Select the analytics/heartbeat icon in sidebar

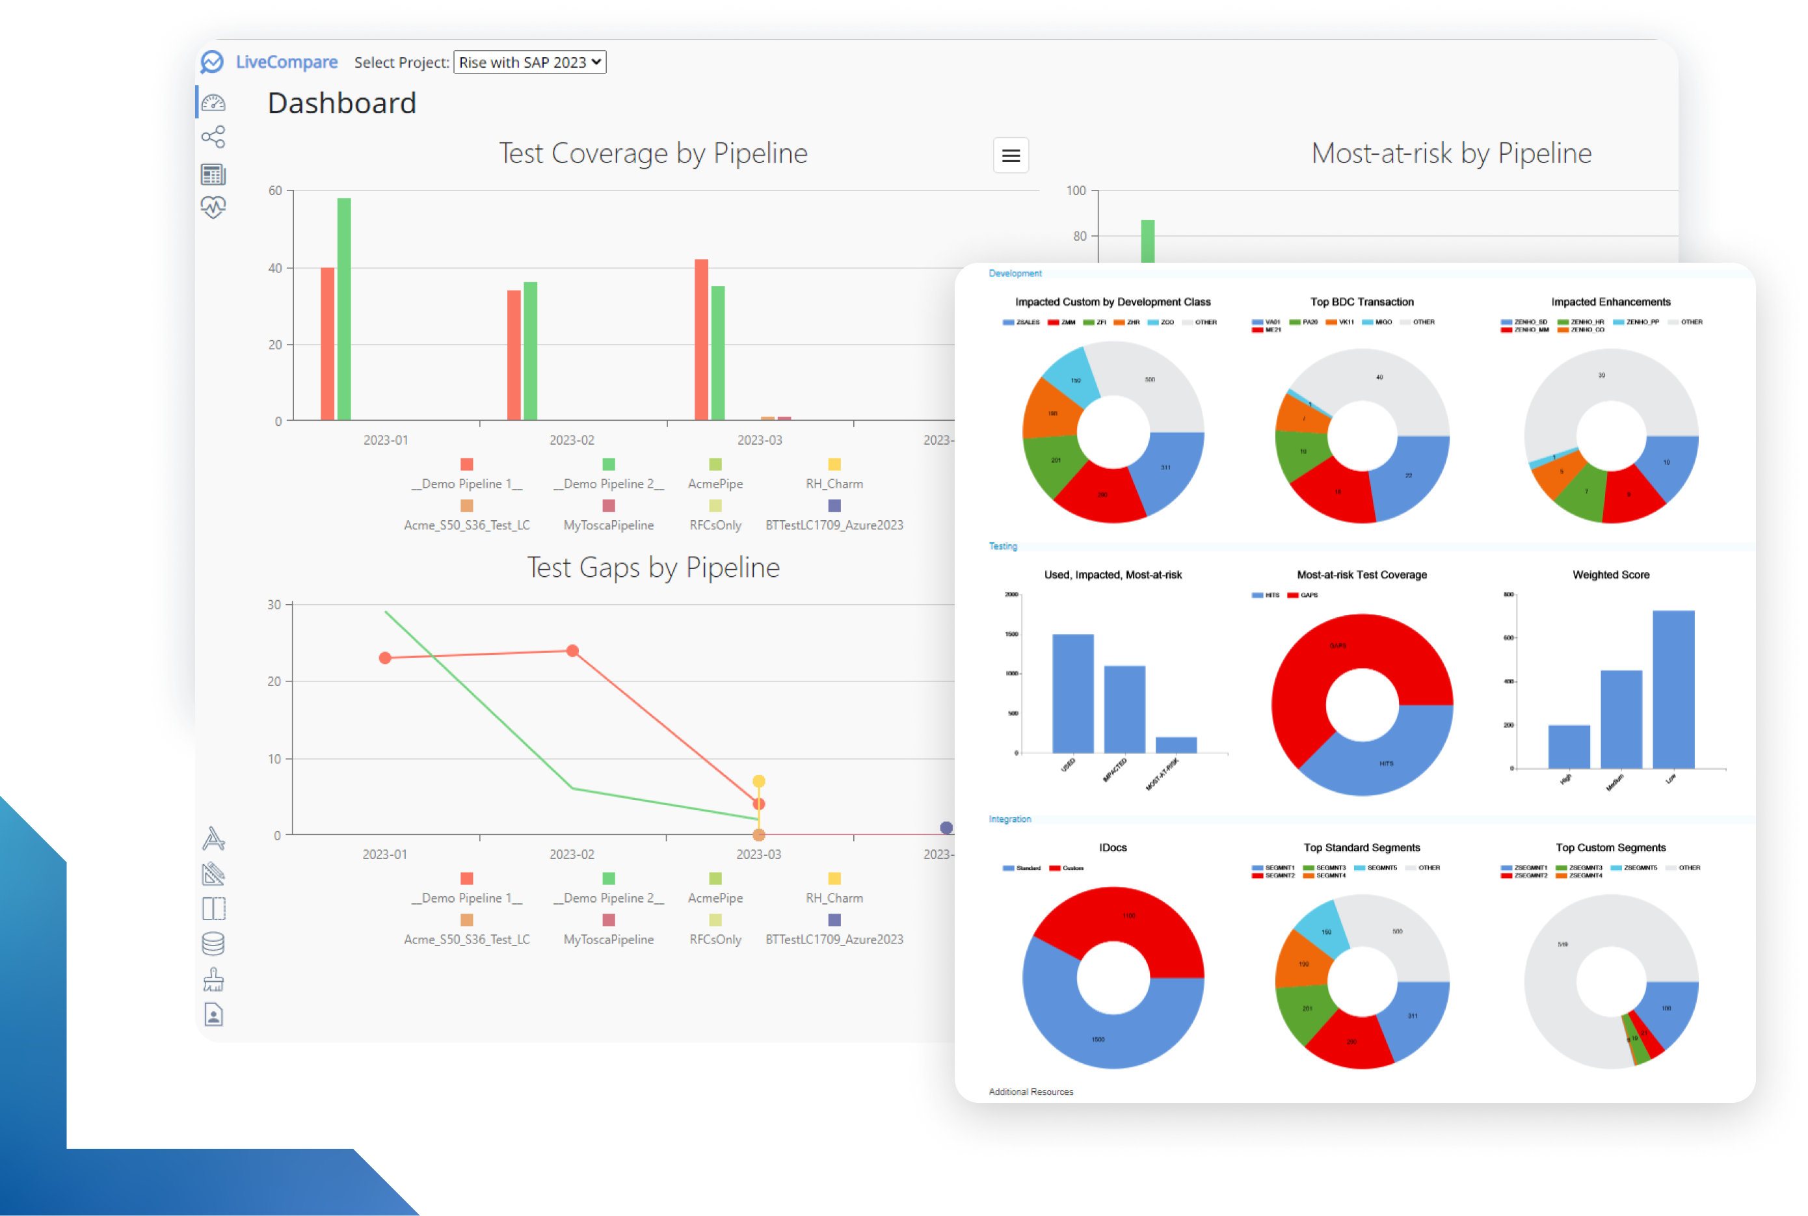pos(213,206)
